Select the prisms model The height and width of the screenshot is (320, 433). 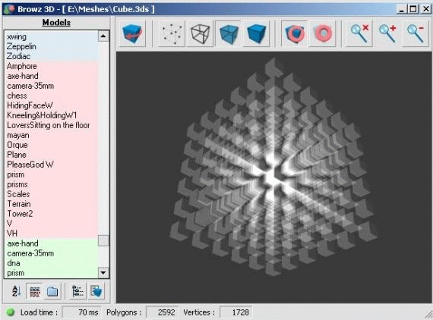(x=51, y=184)
